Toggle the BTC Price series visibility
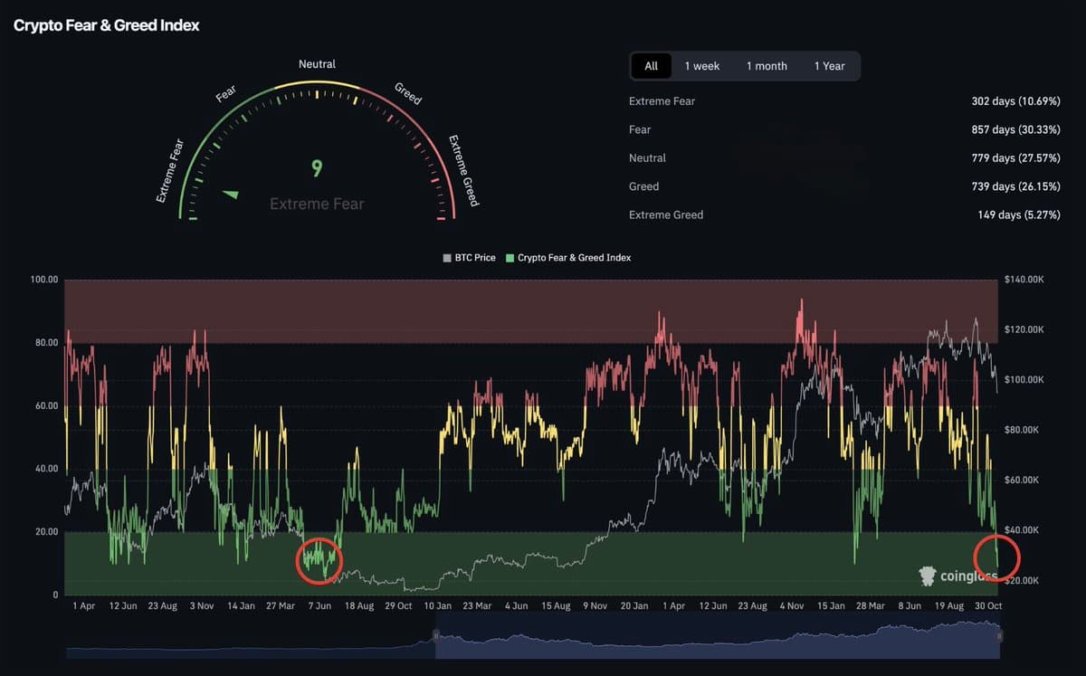Screen dimensions: 1086x676 (x=468, y=257)
